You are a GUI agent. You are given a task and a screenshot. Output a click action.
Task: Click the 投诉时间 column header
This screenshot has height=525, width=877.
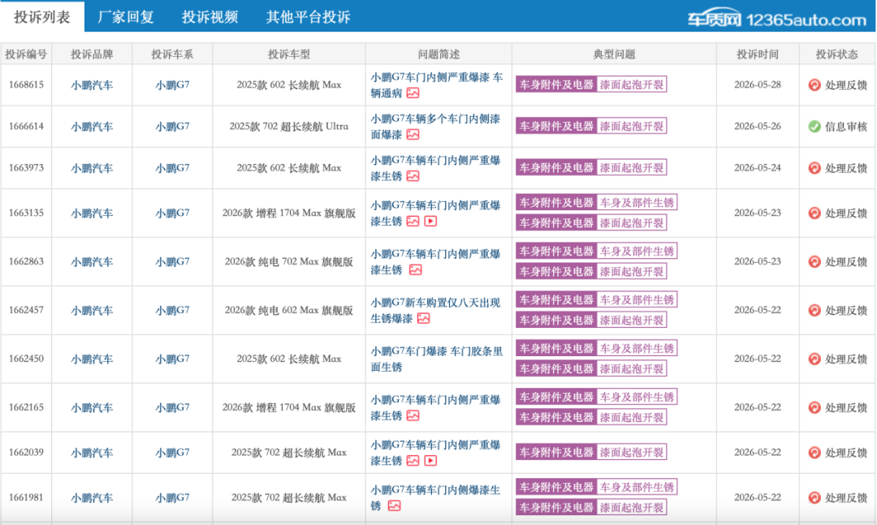758,54
